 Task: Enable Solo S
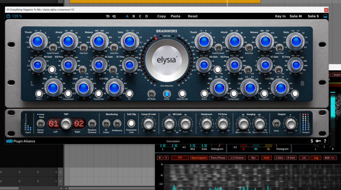click(313, 16)
